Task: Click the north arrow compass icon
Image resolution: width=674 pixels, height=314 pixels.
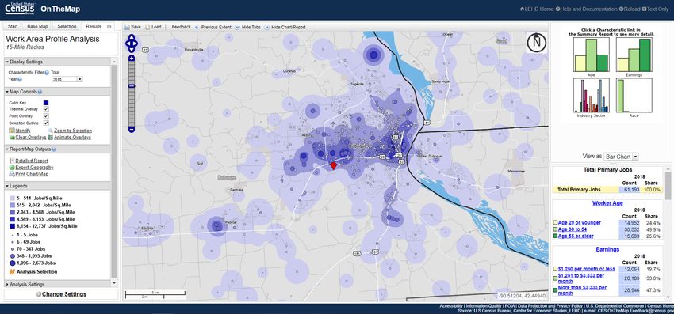Action: click(537, 43)
